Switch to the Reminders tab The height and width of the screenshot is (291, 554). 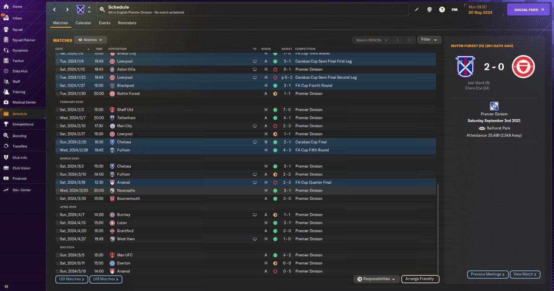tap(127, 23)
